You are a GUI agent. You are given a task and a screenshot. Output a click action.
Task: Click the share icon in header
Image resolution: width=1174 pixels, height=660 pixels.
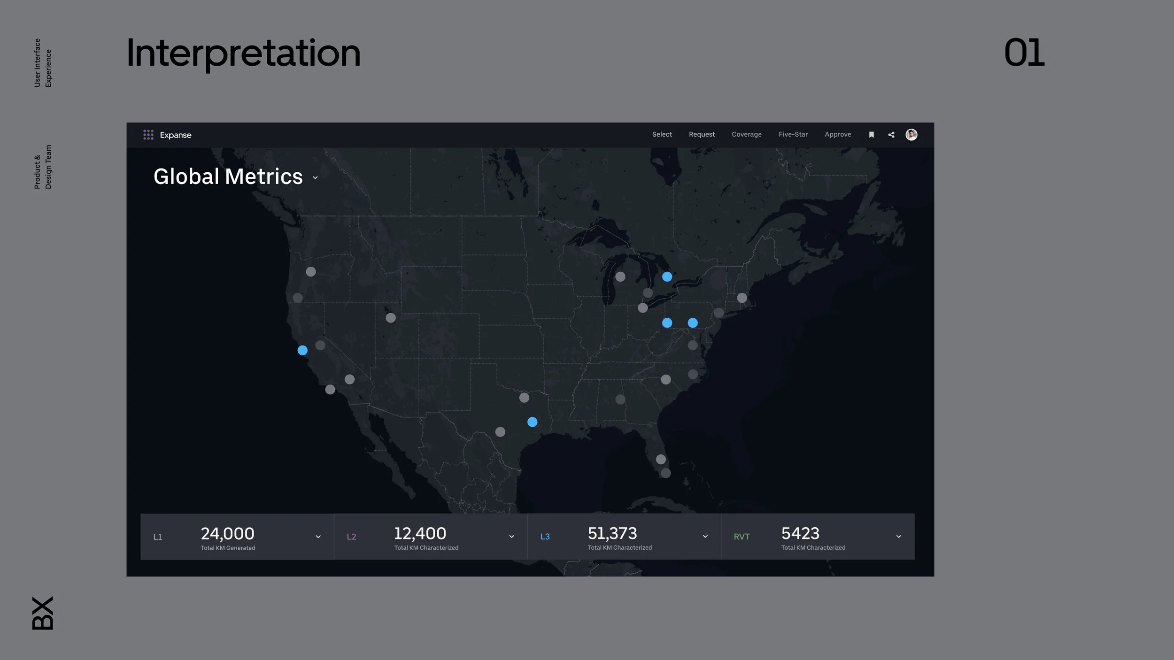(x=891, y=135)
